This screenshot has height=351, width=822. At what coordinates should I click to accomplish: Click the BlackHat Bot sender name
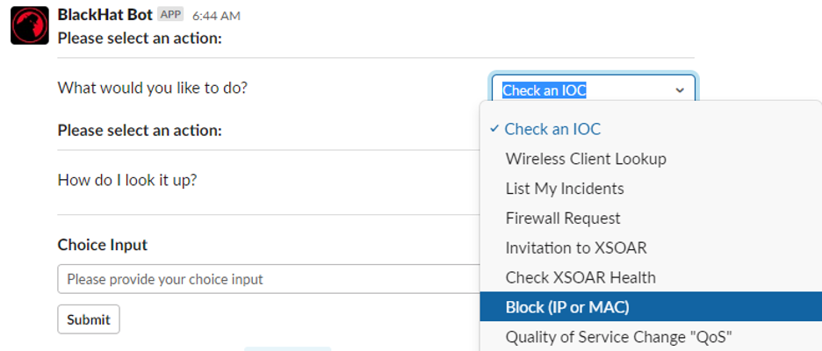click(105, 15)
